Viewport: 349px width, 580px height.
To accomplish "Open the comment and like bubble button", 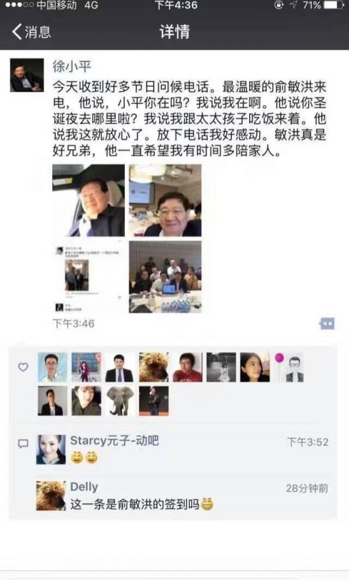I will tap(327, 323).
